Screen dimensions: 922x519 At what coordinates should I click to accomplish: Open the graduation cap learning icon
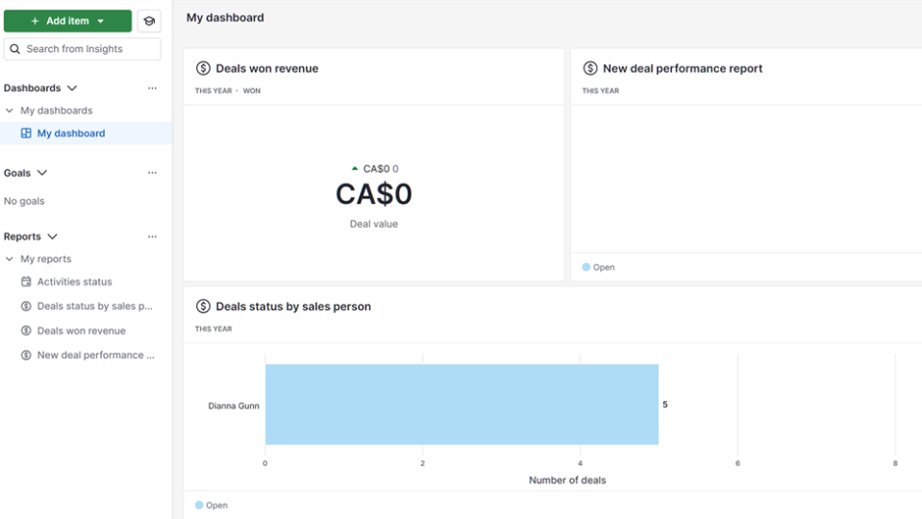tap(149, 21)
